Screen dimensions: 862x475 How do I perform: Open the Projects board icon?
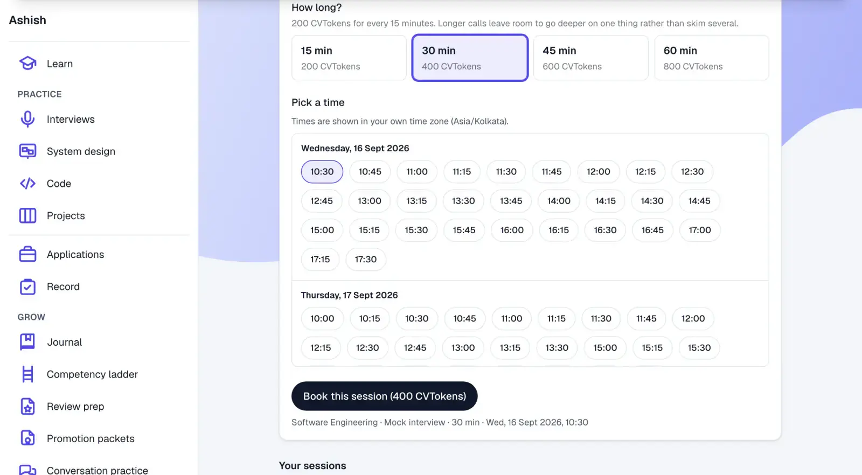27,215
